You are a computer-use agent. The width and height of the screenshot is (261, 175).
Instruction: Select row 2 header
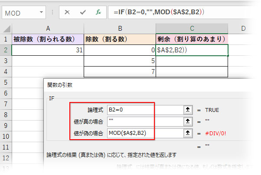(x=6, y=50)
